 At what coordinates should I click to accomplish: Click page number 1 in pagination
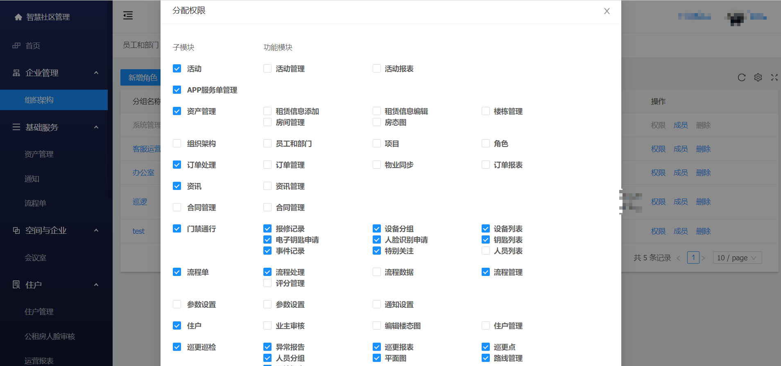point(693,258)
